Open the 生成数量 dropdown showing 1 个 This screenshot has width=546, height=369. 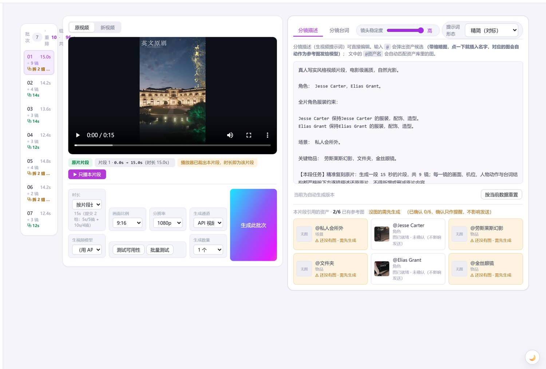(208, 250)
